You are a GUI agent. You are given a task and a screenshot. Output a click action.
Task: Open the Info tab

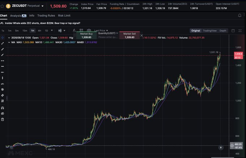[x=32, y=16]
